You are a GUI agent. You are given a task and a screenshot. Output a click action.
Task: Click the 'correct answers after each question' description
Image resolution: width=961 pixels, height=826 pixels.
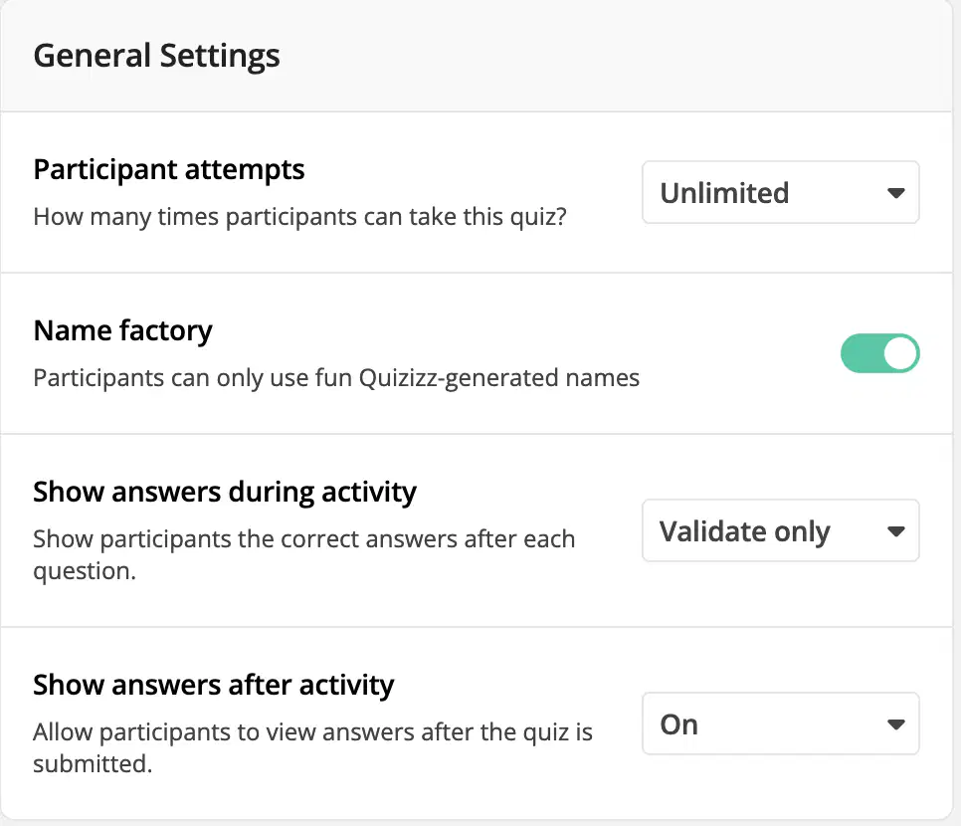pos(304,555)
